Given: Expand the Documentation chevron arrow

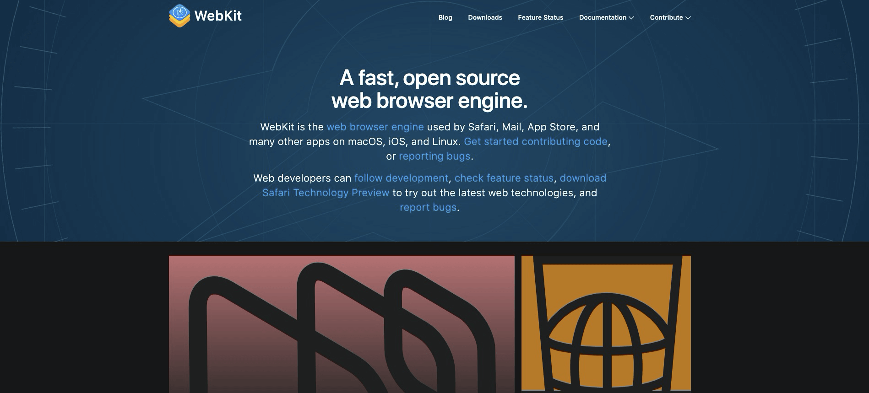Looking at the screenshot, I should [x=631, y=18].
